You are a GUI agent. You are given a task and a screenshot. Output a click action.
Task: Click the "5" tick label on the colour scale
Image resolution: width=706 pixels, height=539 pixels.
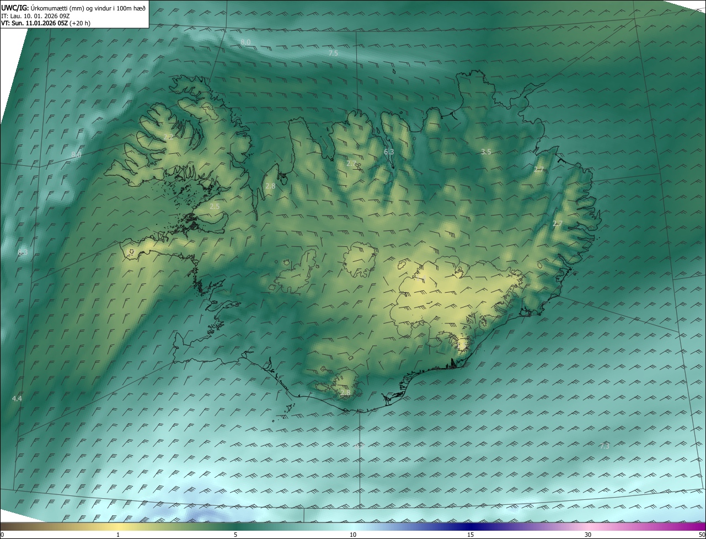pyautogui.click(x=236, y=535)
